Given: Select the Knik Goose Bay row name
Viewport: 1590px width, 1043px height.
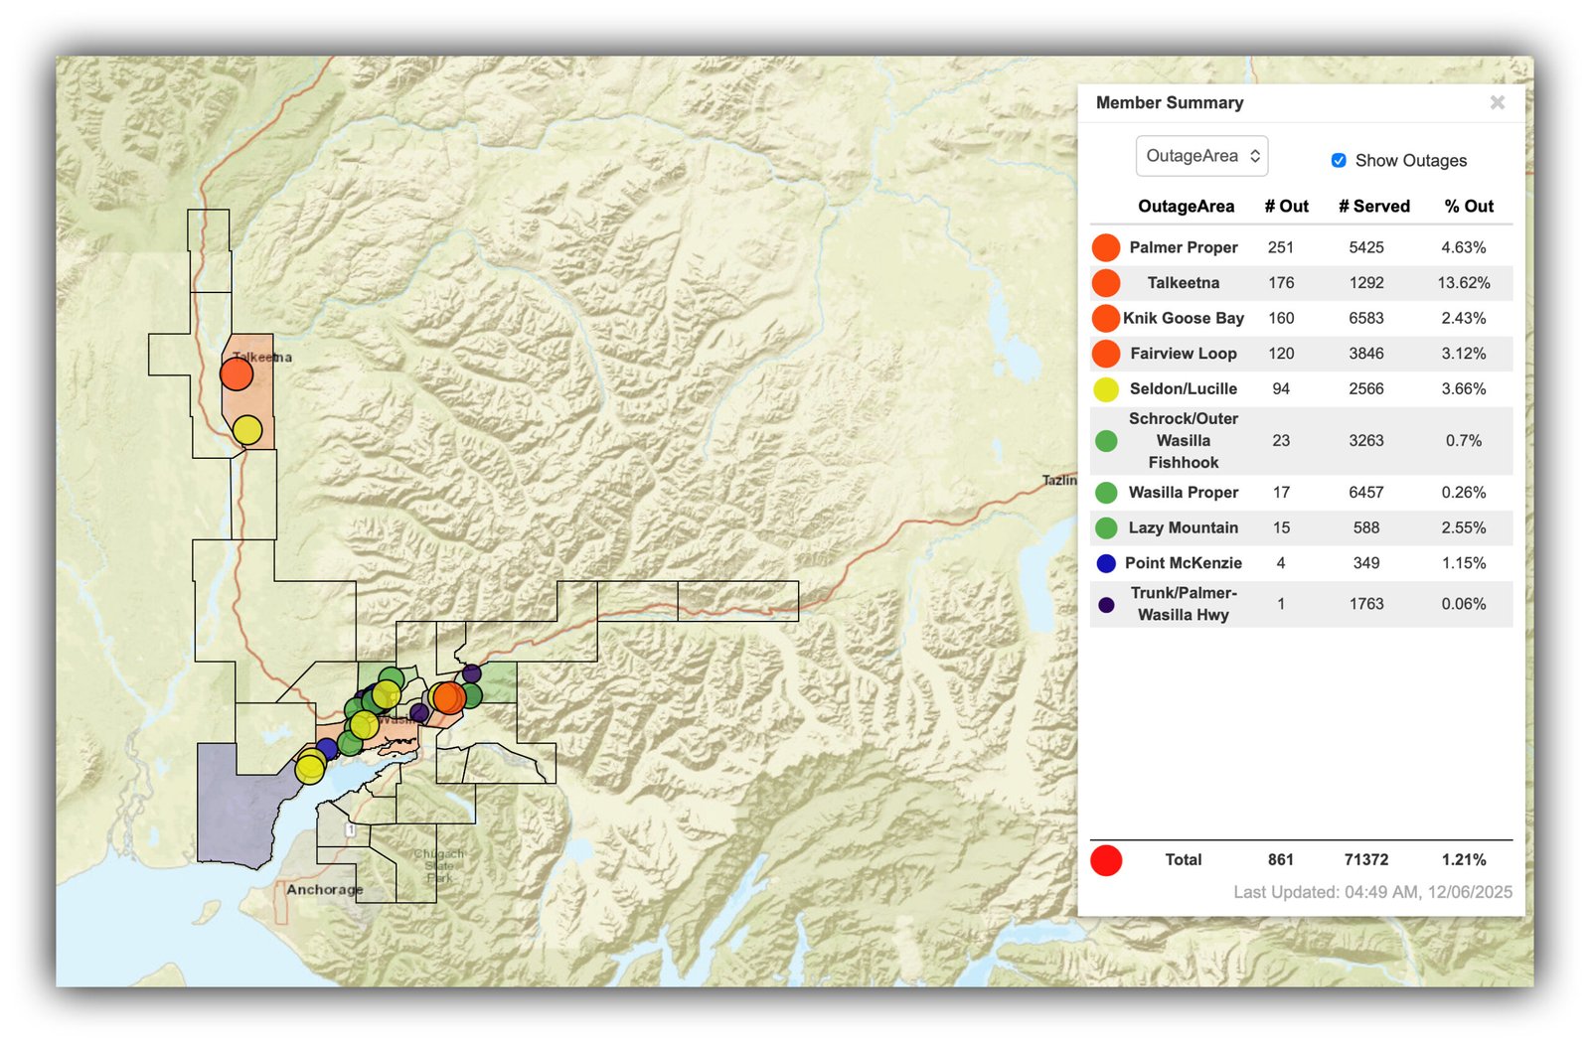Looking at the screenshot, I should (1183, 318).
